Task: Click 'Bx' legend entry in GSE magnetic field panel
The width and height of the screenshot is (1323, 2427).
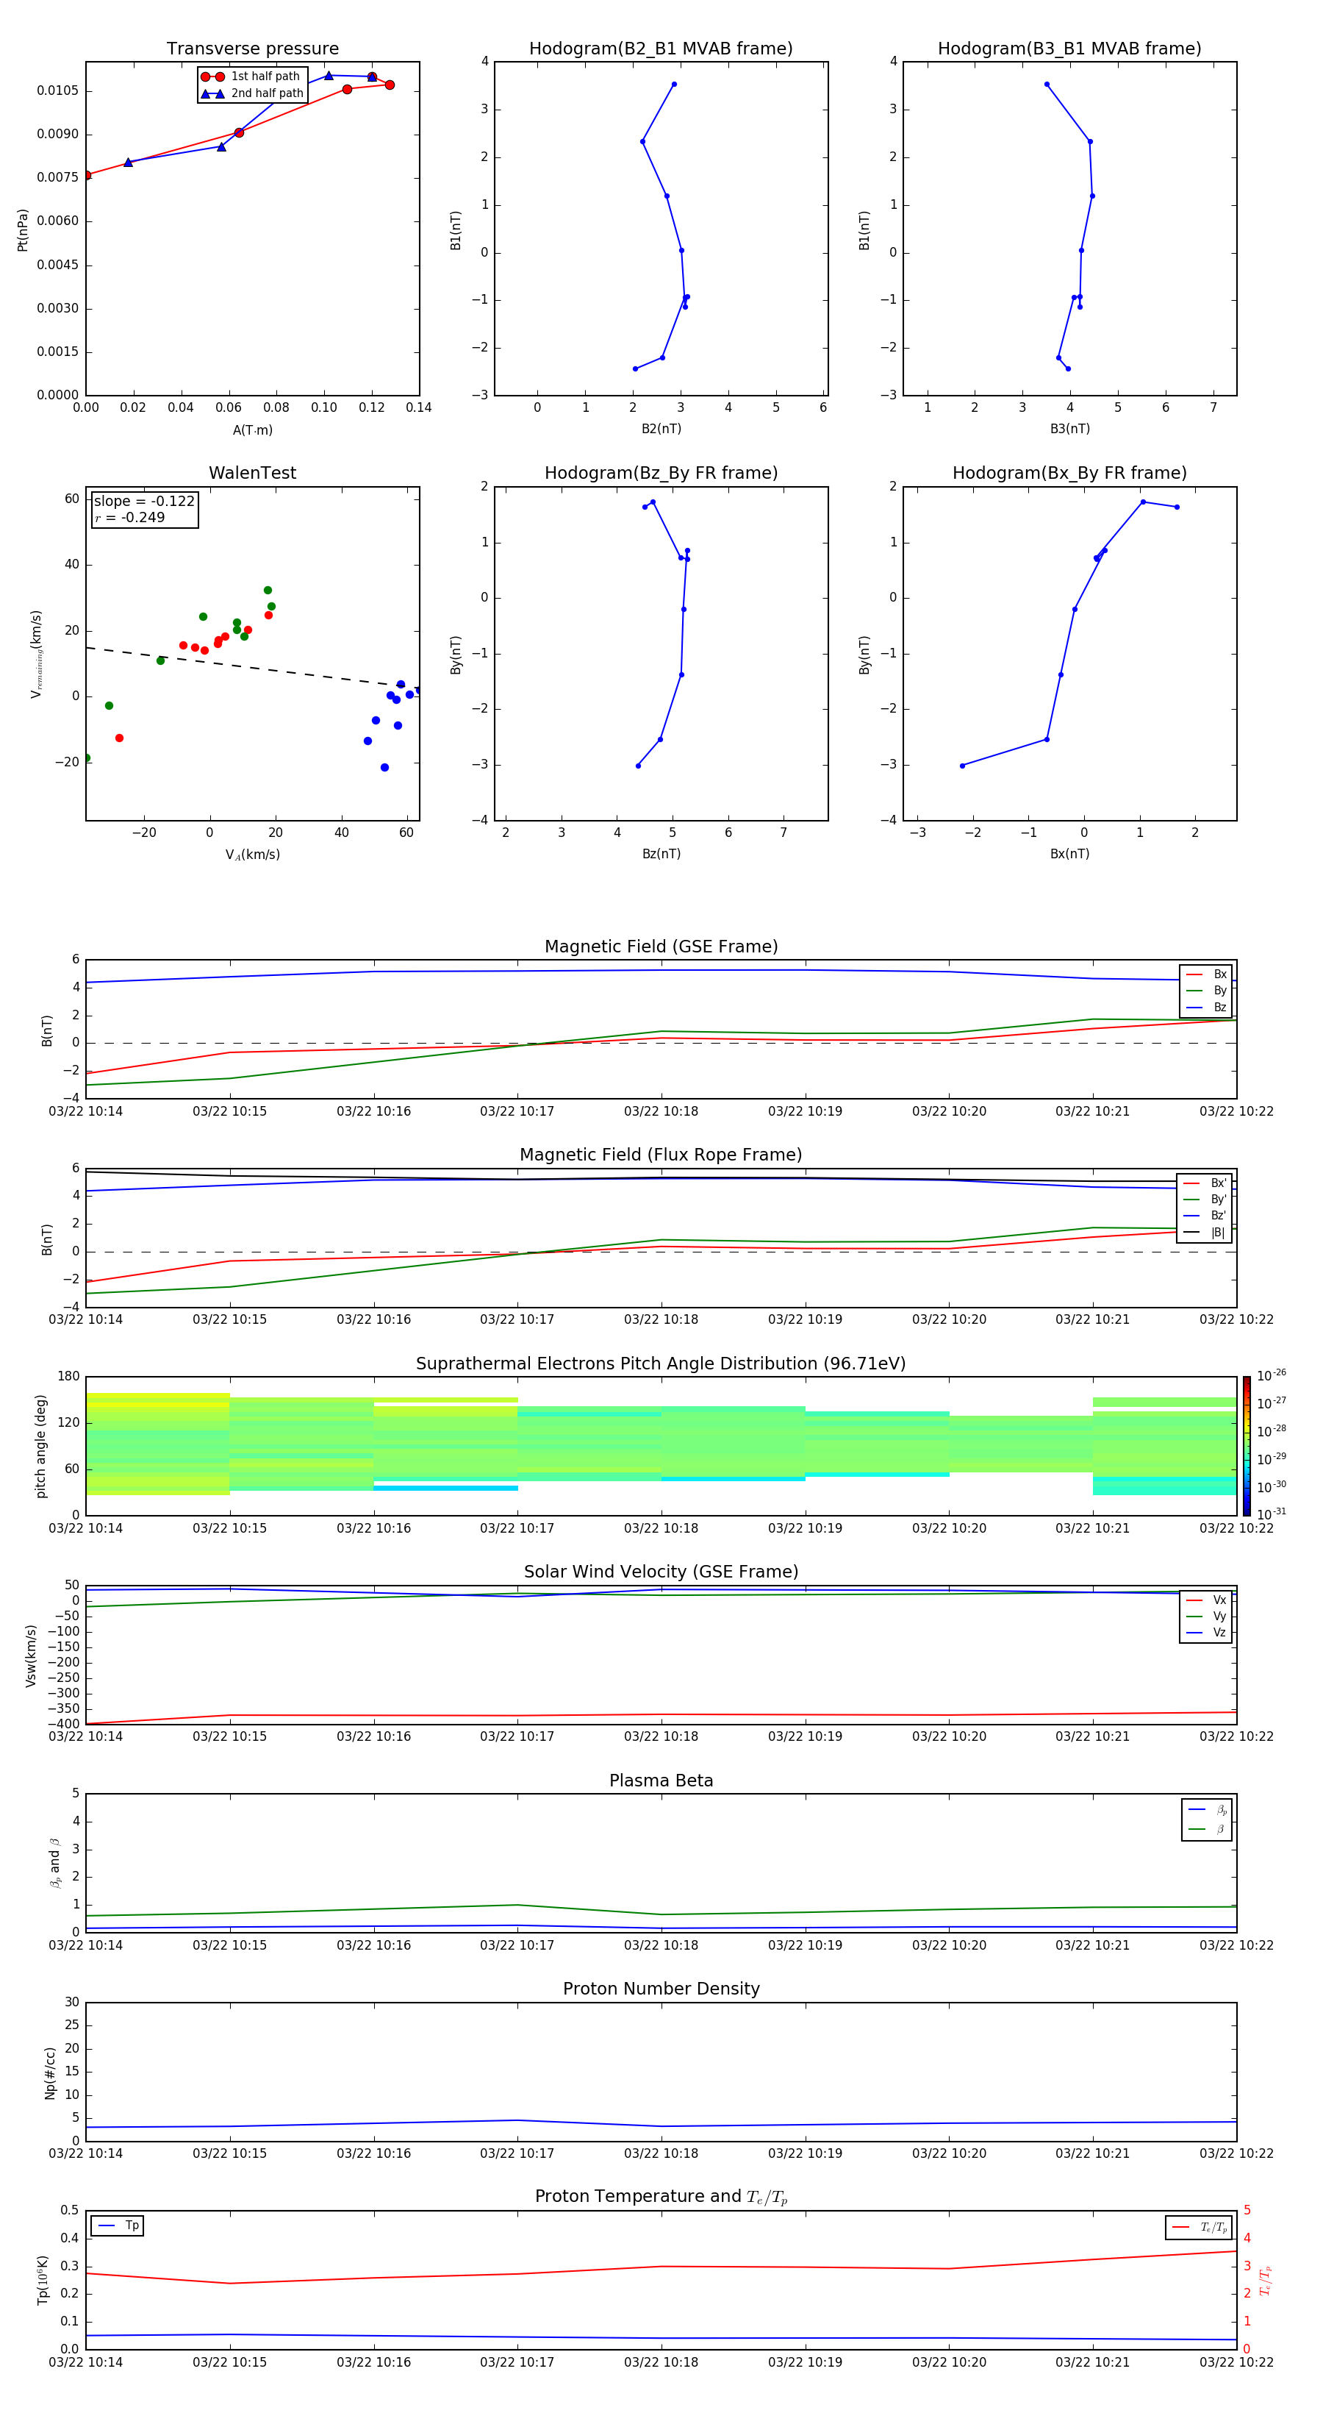Action: [x=1206, y=974]
